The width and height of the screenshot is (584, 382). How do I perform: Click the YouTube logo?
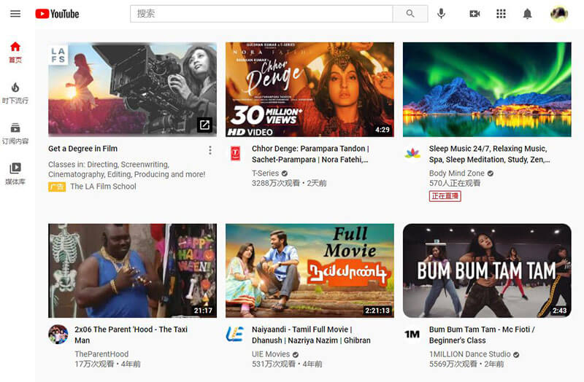(57, 14)
